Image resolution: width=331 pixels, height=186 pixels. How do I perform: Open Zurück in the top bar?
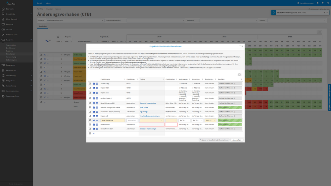[x=40, y=3]
